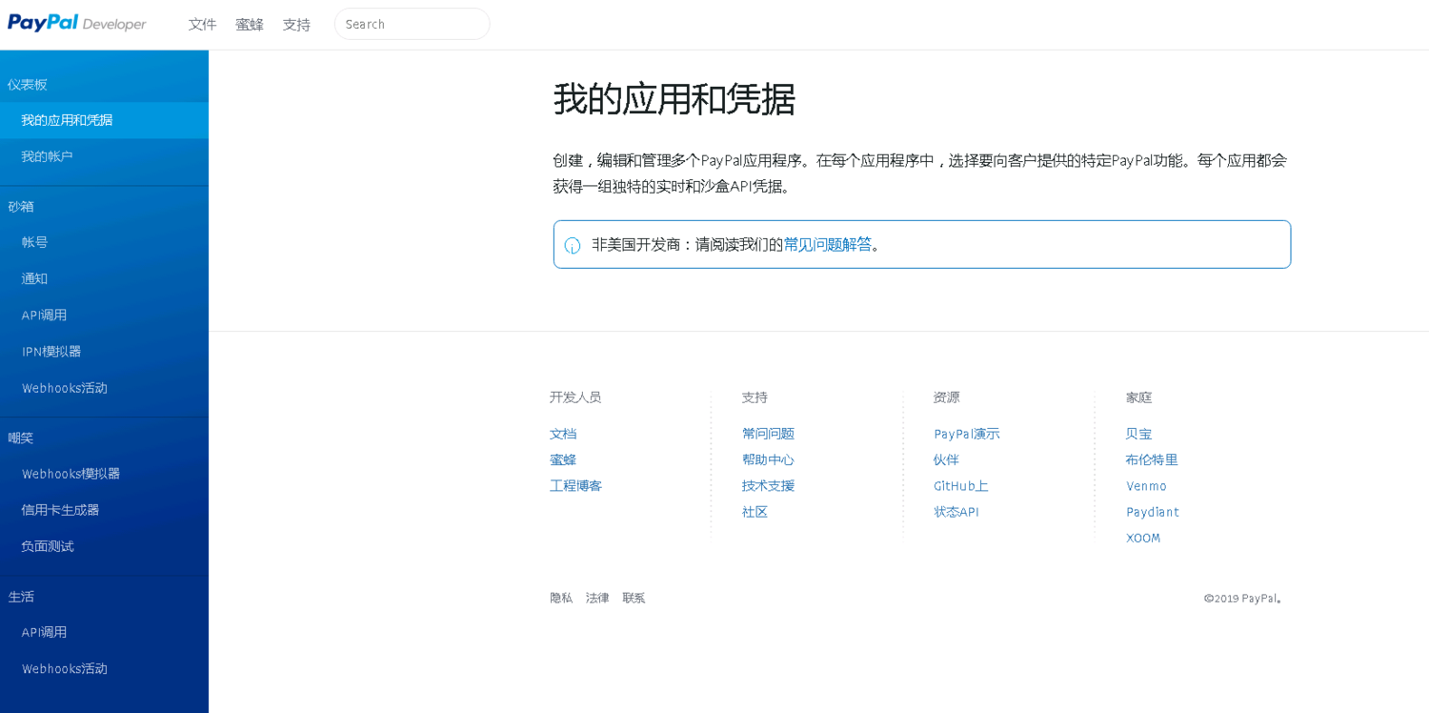Open the 技术支援 footer link
The height and width of the screenshot is (713, 1429).
pos(768,485)
